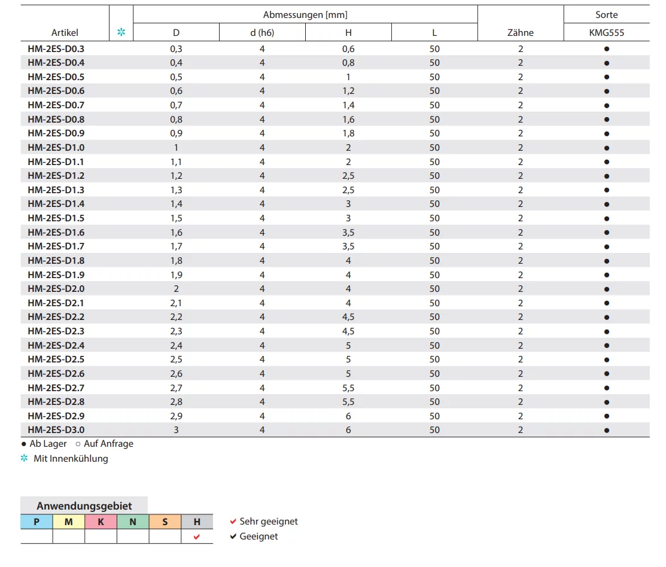Viewport: 666px width, 567px height.
Task: Open article HM-2ES-D0.5
Action: (56, 77)
